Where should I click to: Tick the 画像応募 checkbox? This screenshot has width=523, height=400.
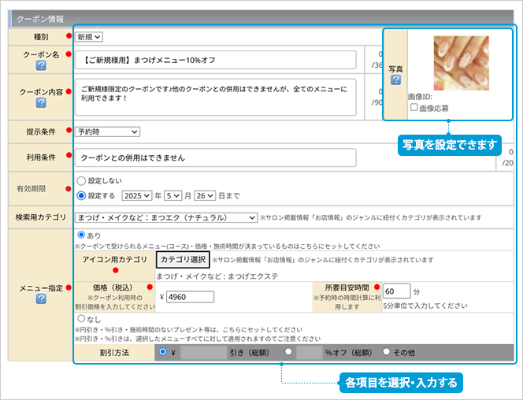coord(414,108)
